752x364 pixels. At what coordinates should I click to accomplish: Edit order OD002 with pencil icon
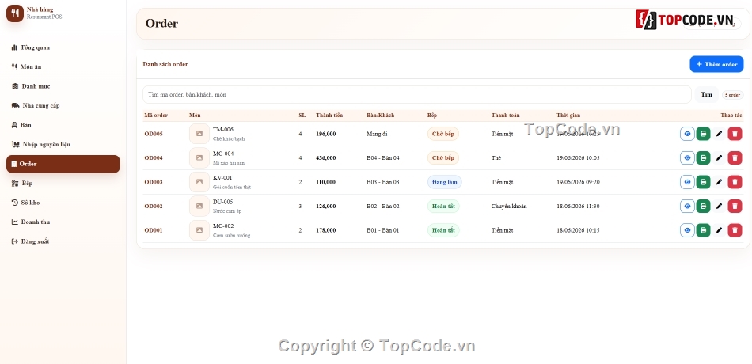click(719, 207)
